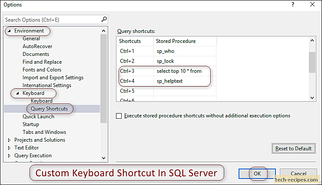Collapse the Environment node
Image resolution: width=322 pixels, height=185 pixels.
coord(9,31)
